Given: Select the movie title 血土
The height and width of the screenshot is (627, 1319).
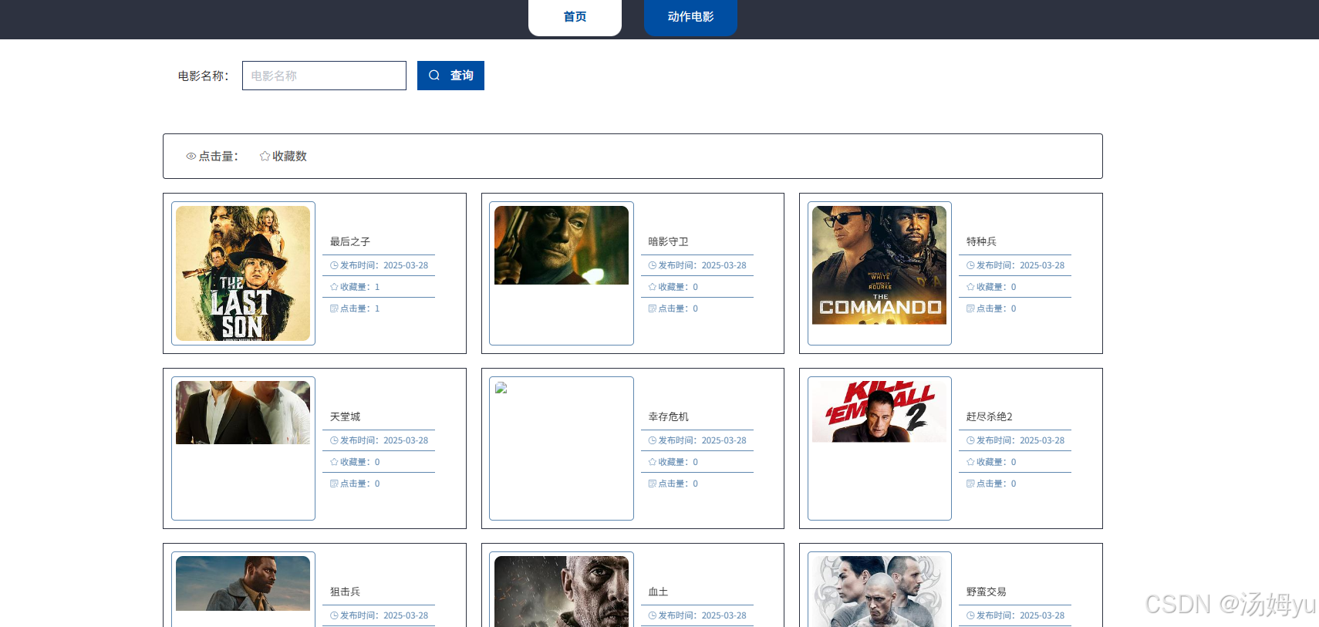Looking at the screenshot, I should pyautogui.click(x=658, y=592).
